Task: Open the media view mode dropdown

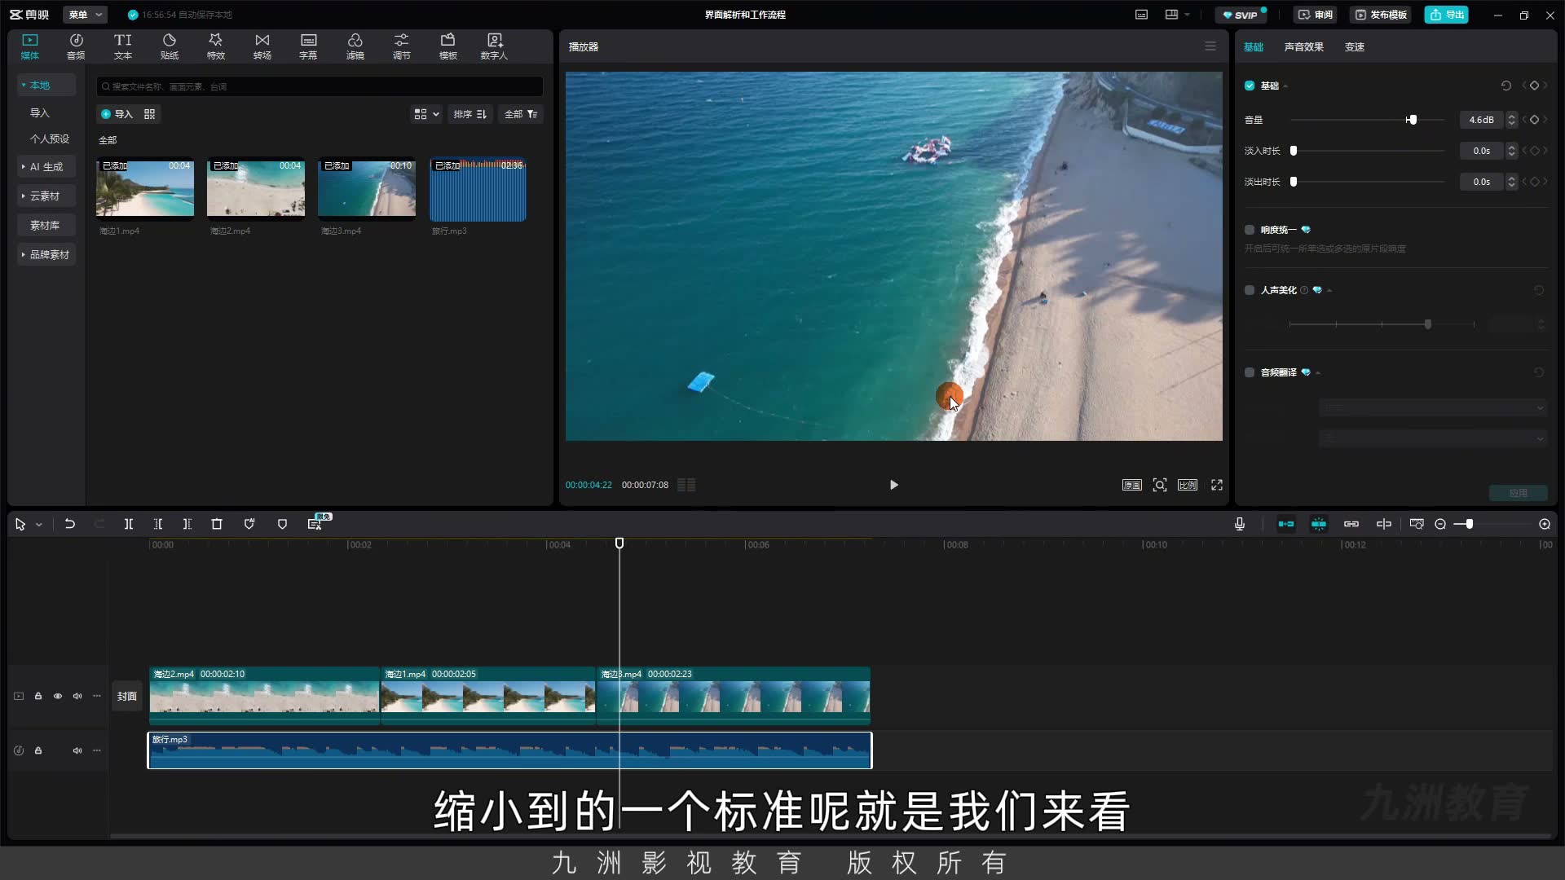Action: [426, 114]
